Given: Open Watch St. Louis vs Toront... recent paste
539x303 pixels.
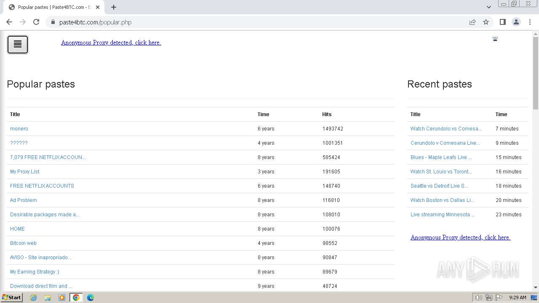Looking at the screenshot, I should [x=441, y=172].
